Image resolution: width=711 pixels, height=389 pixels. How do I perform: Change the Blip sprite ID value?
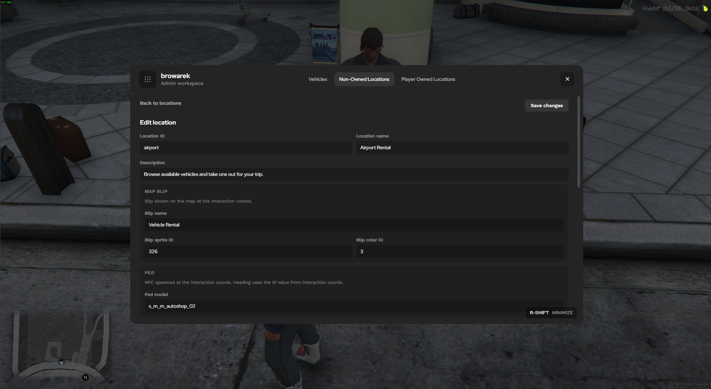(x=248, y=252)
